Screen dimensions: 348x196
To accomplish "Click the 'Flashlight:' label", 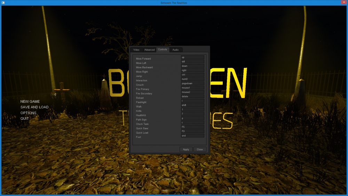I will 141,102.
